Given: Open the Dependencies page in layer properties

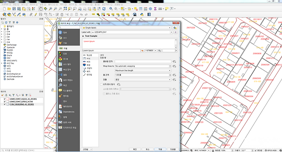Looking at the screenshot, I should (x=69, y=112).
